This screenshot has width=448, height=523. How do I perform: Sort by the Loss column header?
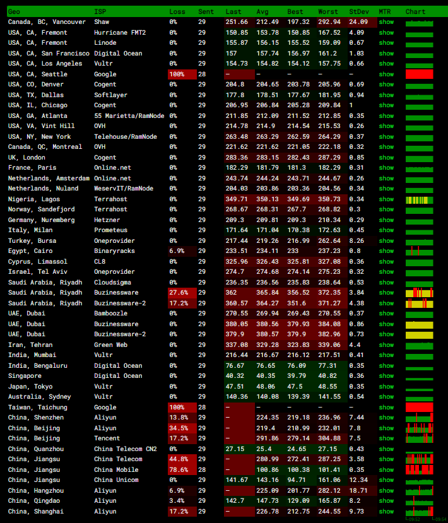177,12
